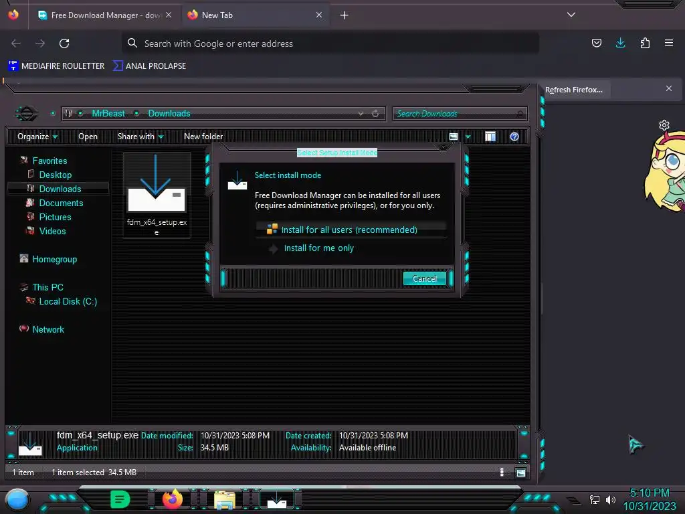Refresh the Downloads folder view
The width and height of the screenshot is (685, 514).
click(x=375, y=114)
